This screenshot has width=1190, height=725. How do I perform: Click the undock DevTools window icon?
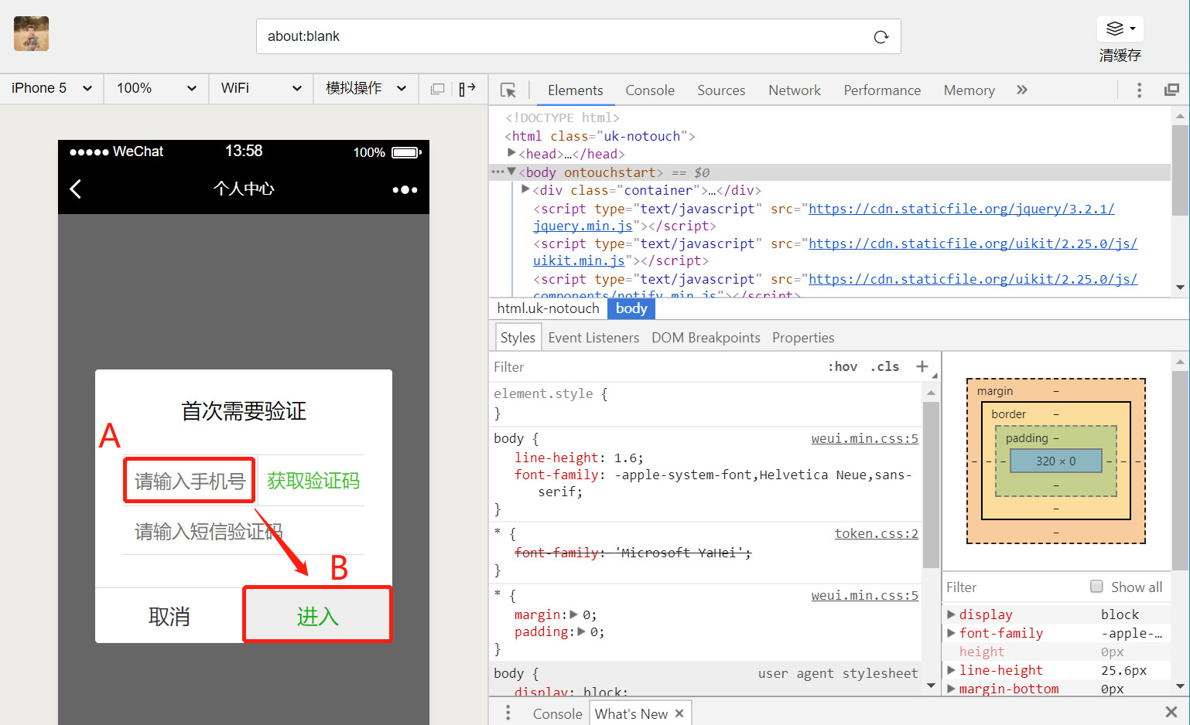pyautogui.click(x=1171, y=90)
